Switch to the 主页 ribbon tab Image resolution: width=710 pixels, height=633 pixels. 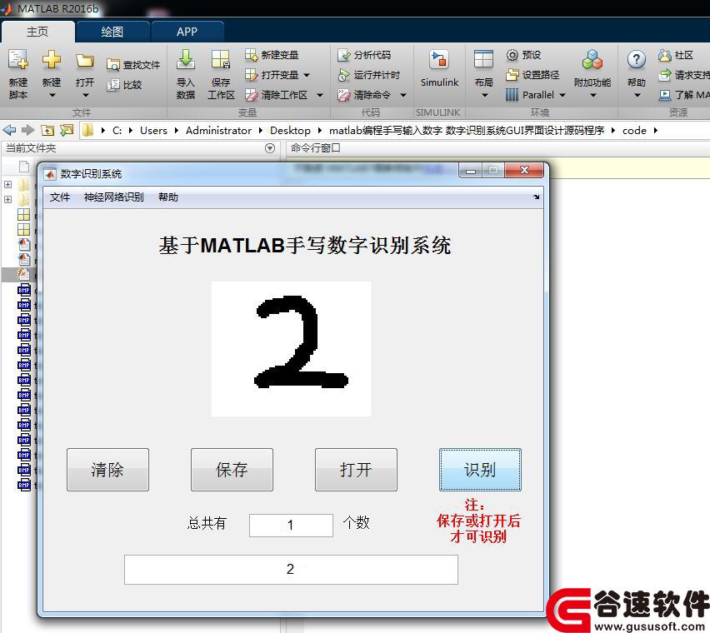(x=37, y=32)
